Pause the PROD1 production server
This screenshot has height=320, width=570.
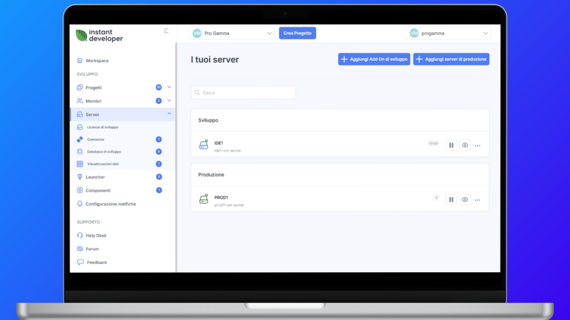coord(451,199)
